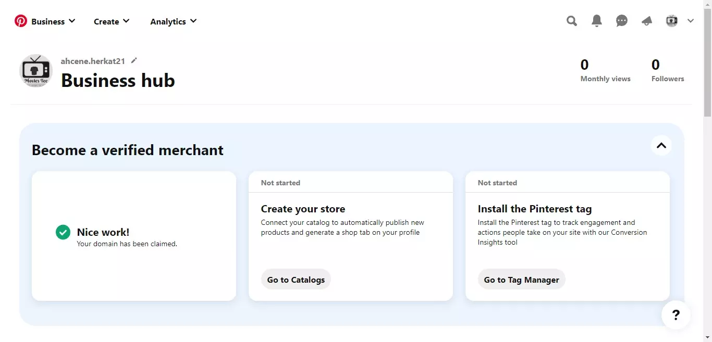Open the messages speech bubble icon

(x=622, y=21)
